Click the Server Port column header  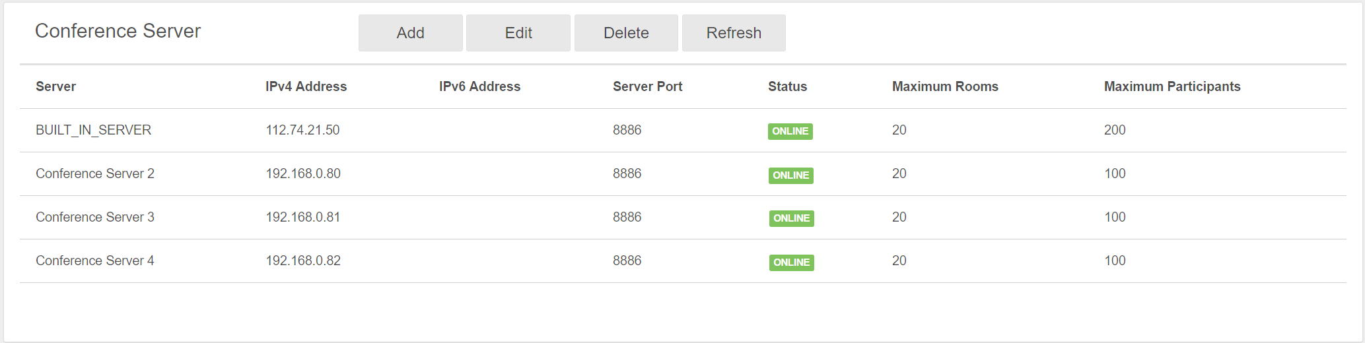click(647, 86)
